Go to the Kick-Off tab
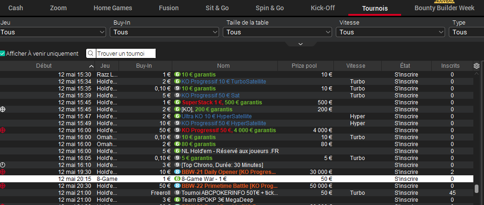 pos(323,8)
